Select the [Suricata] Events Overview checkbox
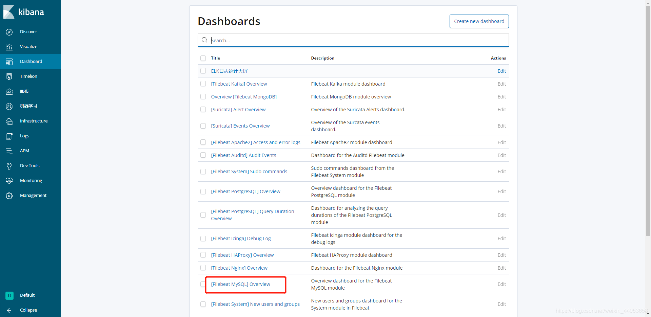 coord(203,126)
